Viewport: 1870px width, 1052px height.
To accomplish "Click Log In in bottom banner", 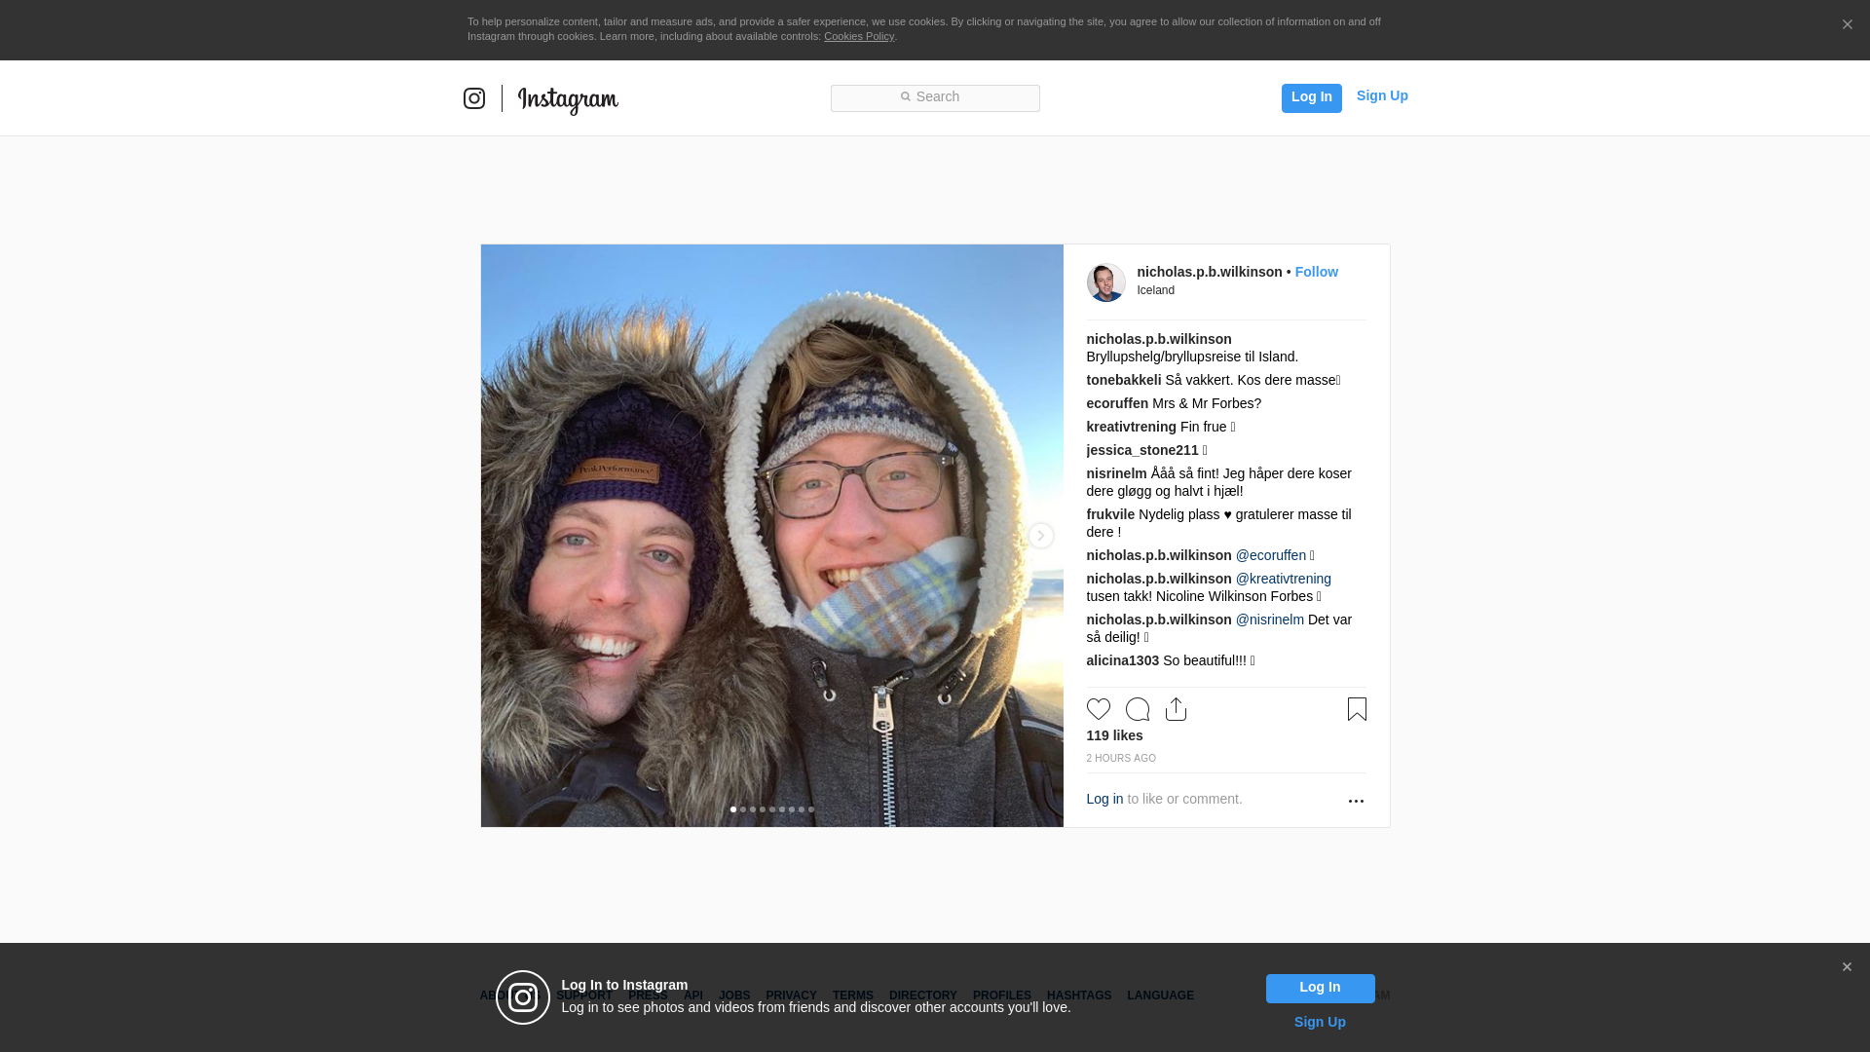I will click(x=1320, y=989).
